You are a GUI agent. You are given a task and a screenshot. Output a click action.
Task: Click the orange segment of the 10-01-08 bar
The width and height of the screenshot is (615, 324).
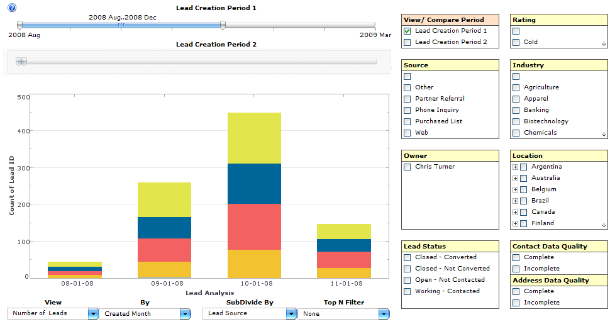coord(254,264)
